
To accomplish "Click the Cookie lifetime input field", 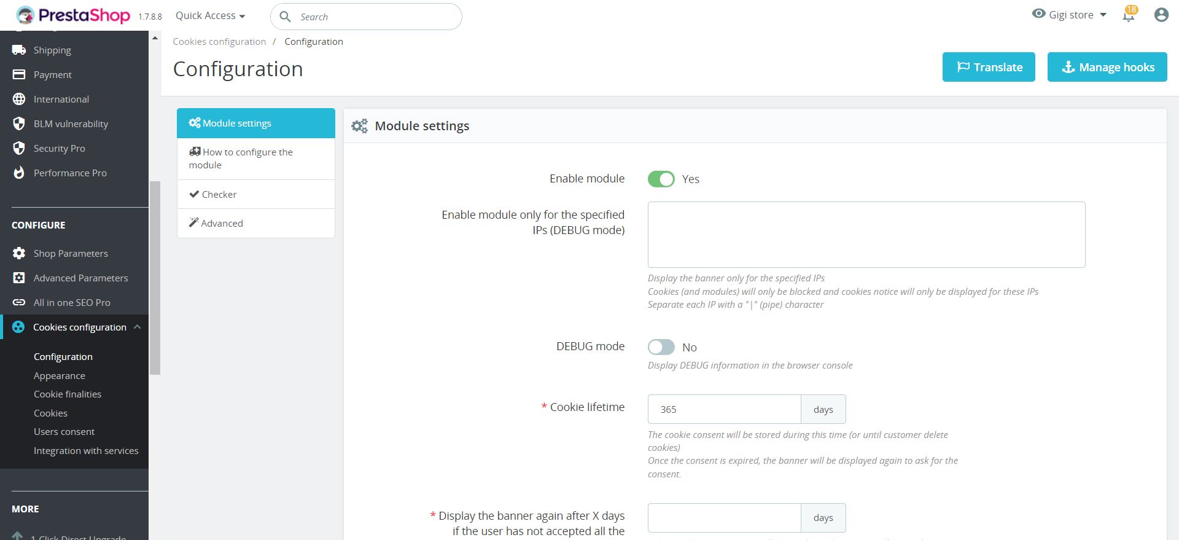I will pyautogui.click(x=724, y=409).
